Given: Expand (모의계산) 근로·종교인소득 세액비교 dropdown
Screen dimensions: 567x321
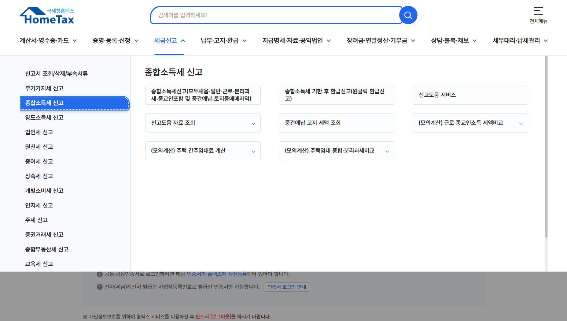Looking at the screenshot, I should pos(470,123).
